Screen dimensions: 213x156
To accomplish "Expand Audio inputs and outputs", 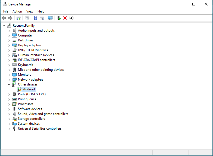I will click(9, 31).
